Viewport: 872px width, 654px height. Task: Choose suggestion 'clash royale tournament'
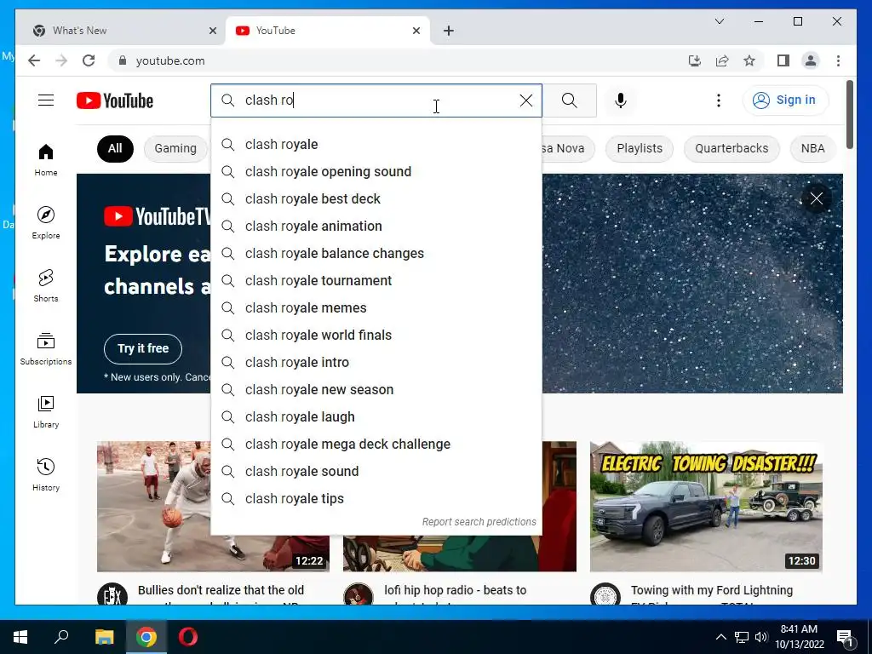click(x=376, y=281)
